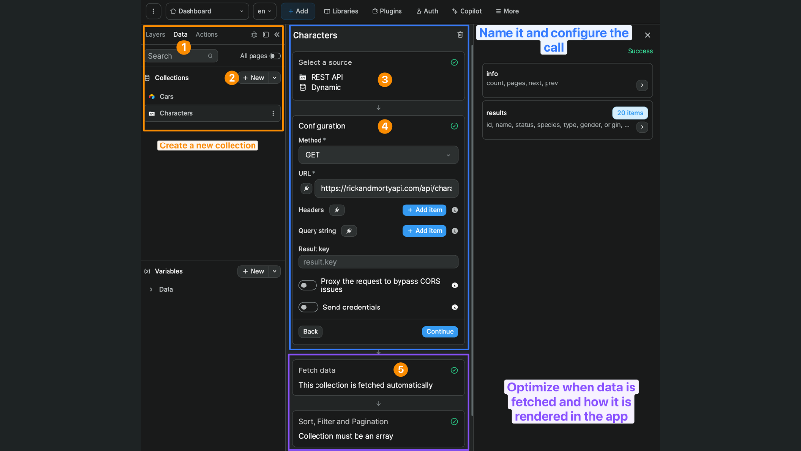Delete the Characters collection using the trash icon

460,35
